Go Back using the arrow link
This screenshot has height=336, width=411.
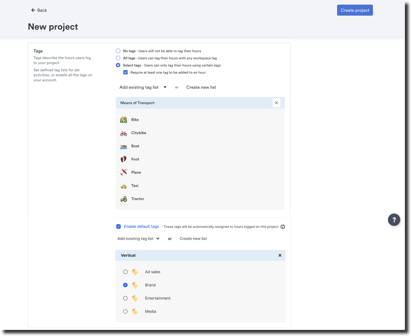point(39,10)
